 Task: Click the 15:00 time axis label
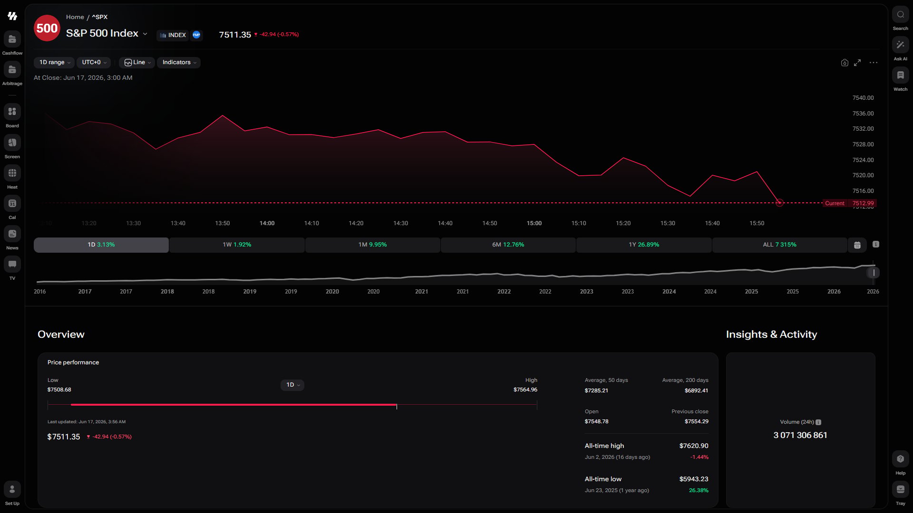point(534,223)
